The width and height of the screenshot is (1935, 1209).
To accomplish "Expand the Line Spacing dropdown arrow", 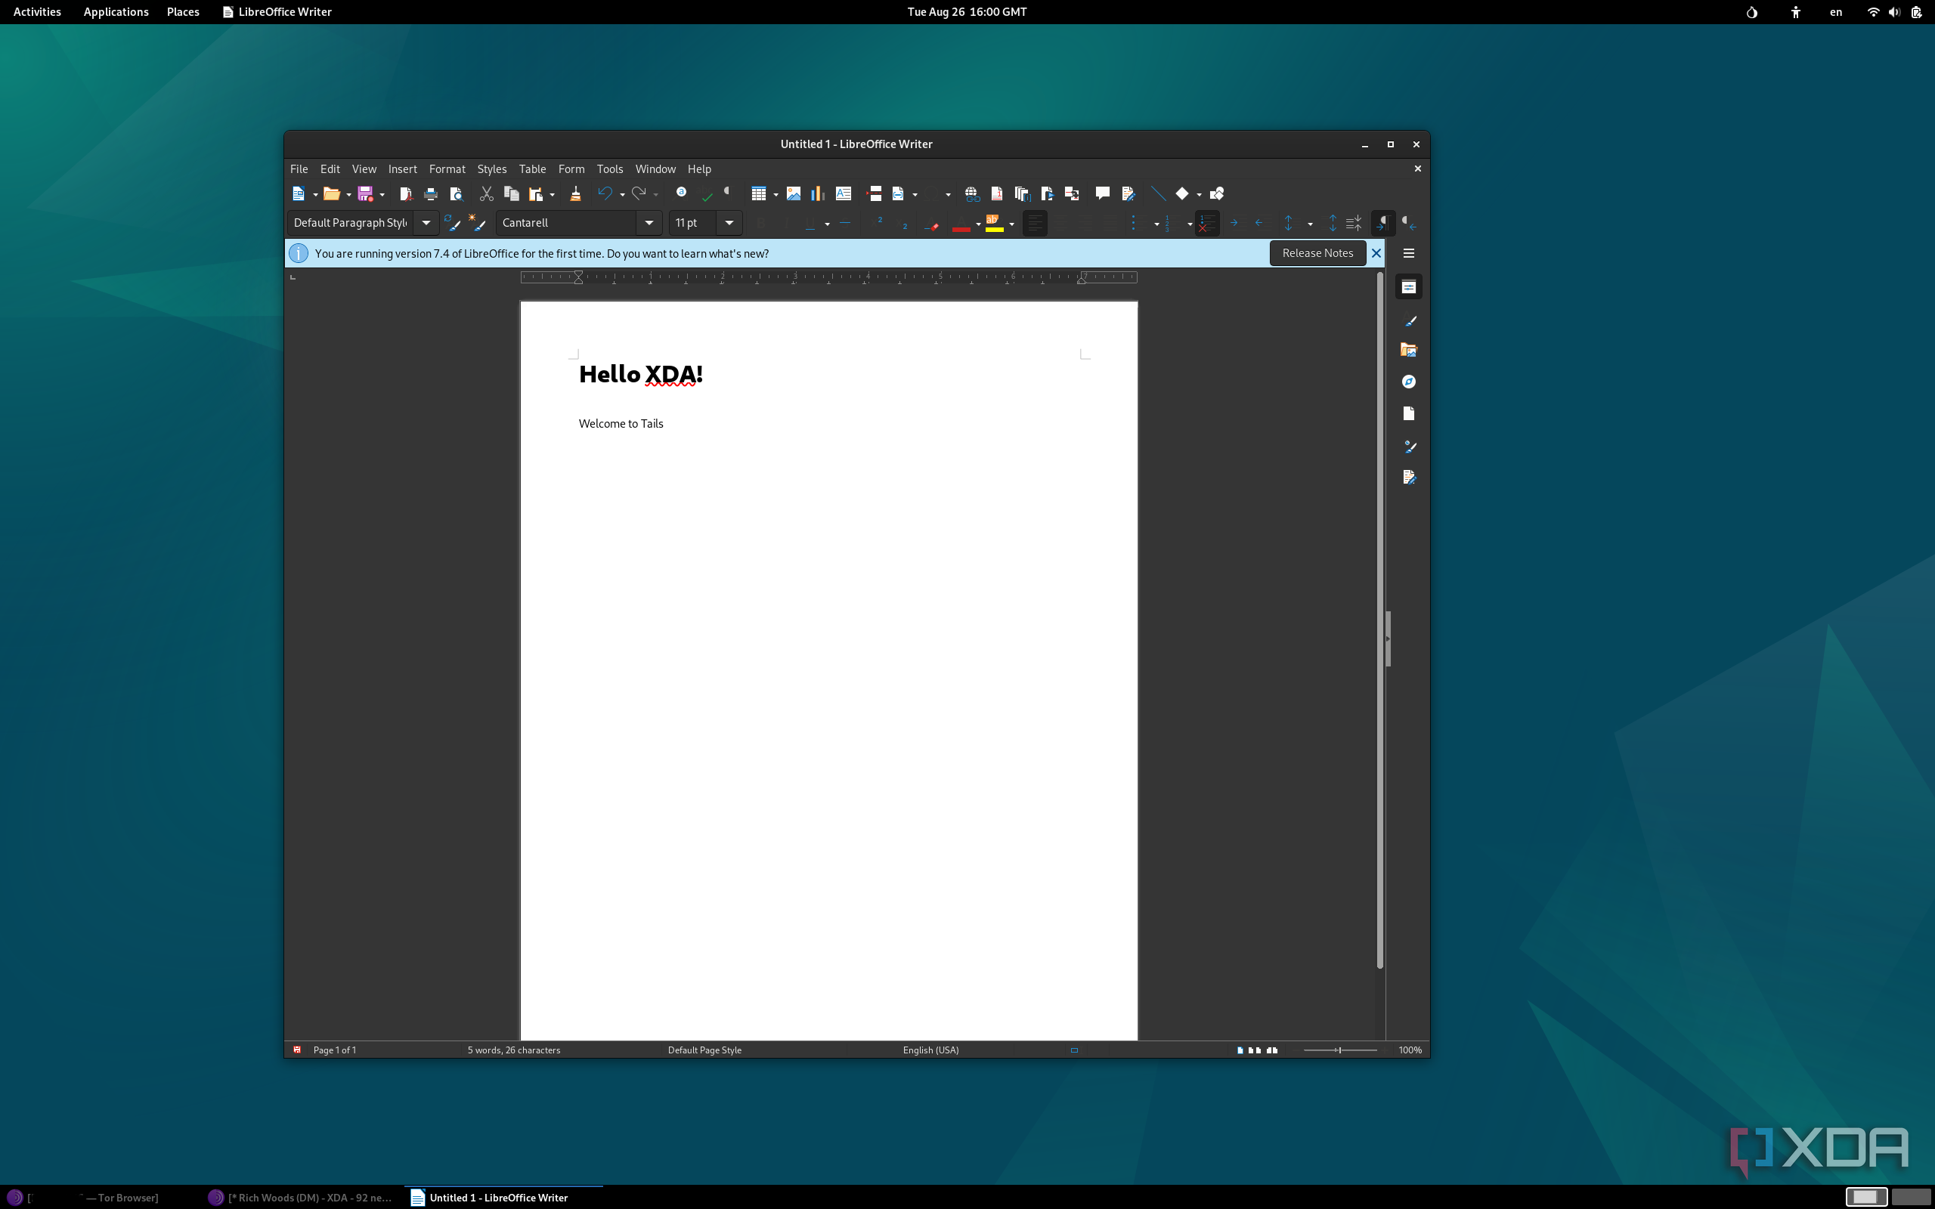I will click(1310, 224).
